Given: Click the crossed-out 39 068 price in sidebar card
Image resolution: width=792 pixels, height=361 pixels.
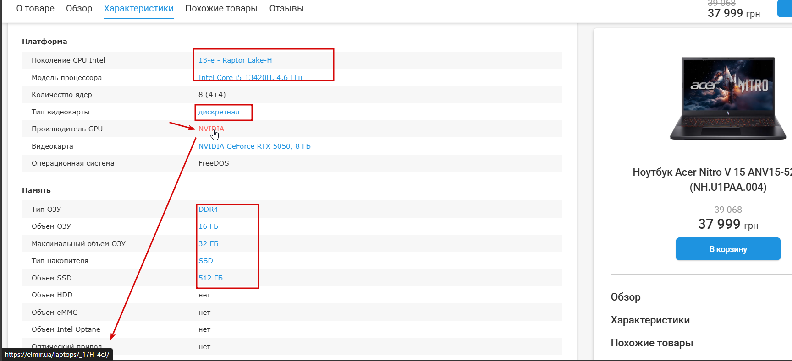Looking at the screenshot, I should click(728, 210).
